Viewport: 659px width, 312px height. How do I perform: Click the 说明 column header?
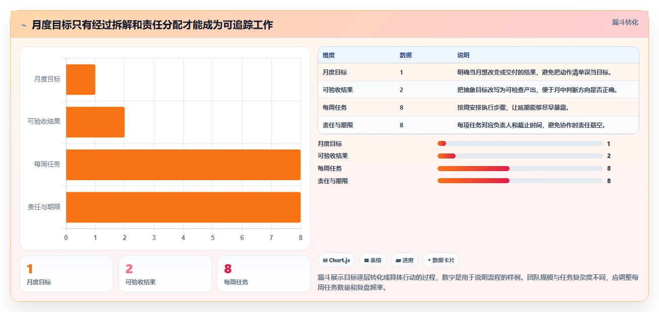pyautogui.click(x=463, y=55)
